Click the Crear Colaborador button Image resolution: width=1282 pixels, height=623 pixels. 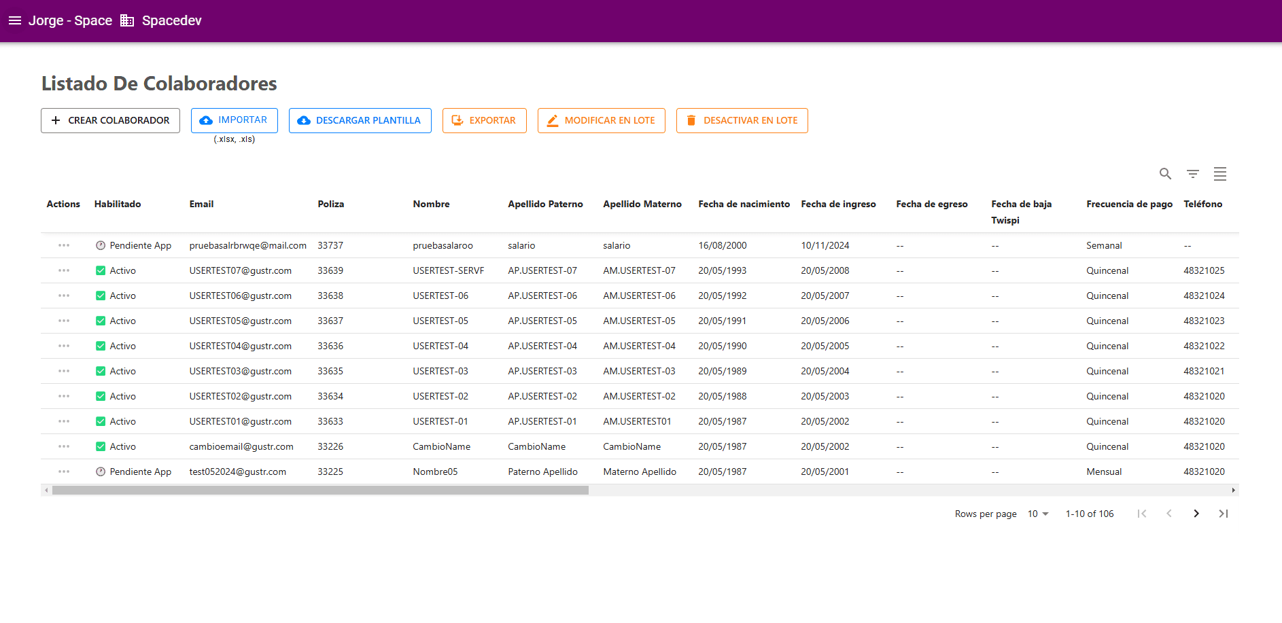point(110,120)
